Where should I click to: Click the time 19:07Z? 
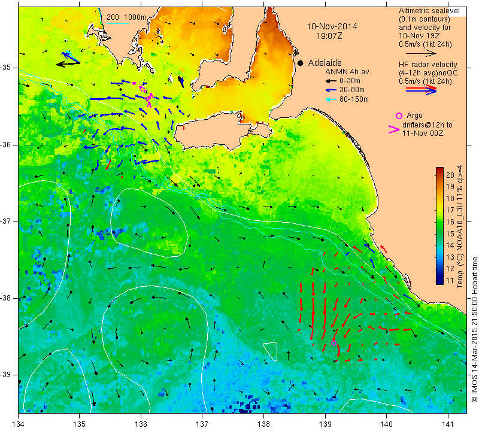(x=329, y=36)
